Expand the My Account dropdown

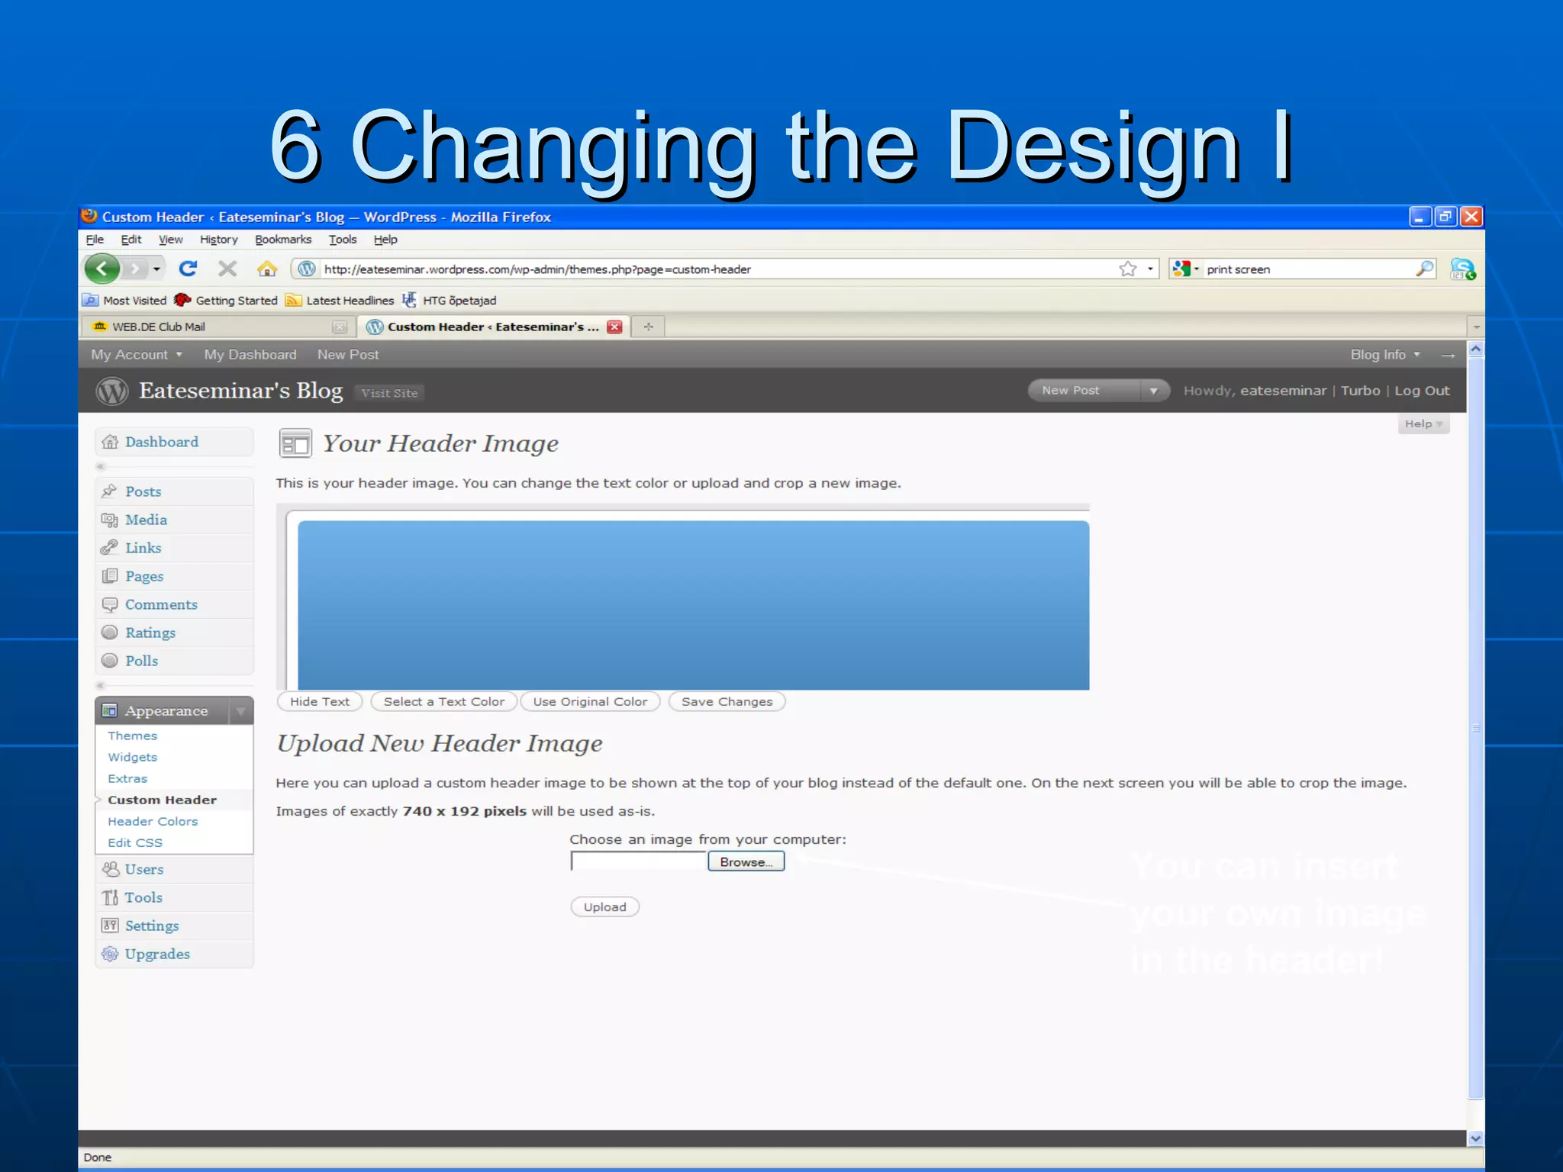pyautogui.click(x=137, y=355)
